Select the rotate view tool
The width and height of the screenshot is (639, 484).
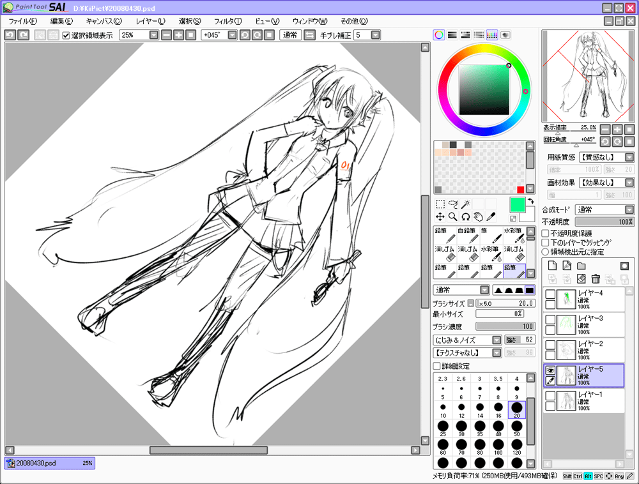(465, 216)
